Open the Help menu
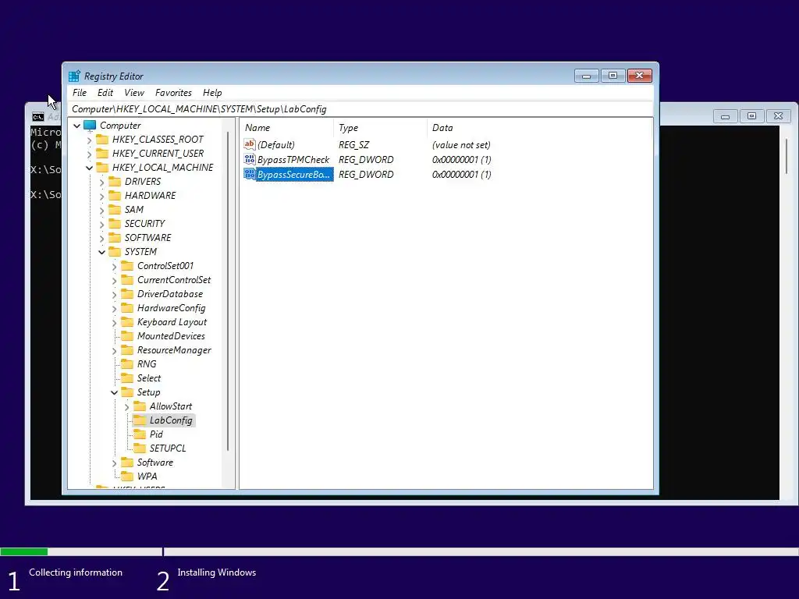 point(212,93)
